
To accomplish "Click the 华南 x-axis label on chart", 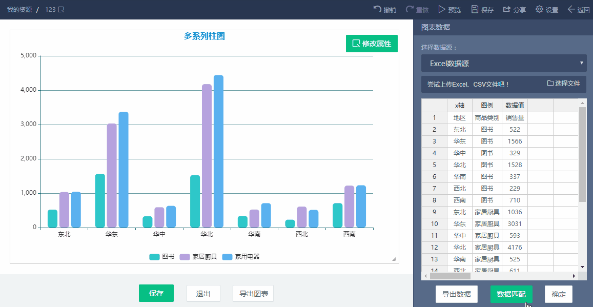I will tap(254, 234).
